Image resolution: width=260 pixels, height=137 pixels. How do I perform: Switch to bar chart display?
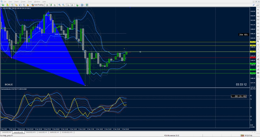(47, 5)
